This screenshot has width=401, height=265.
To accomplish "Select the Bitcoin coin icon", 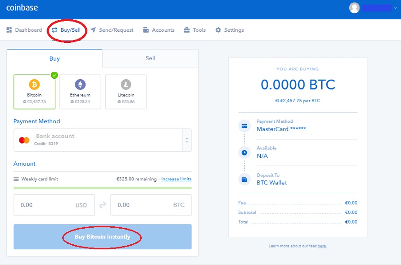I will 34,84.
